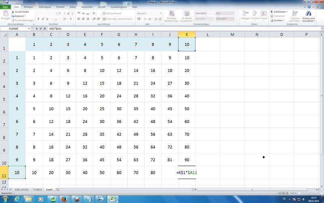The image size is (324, 203).
Task: Open the Datei tab
Action: point(5,7)
